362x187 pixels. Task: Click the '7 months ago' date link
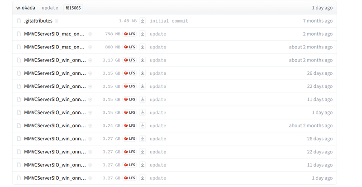(318, 21)
